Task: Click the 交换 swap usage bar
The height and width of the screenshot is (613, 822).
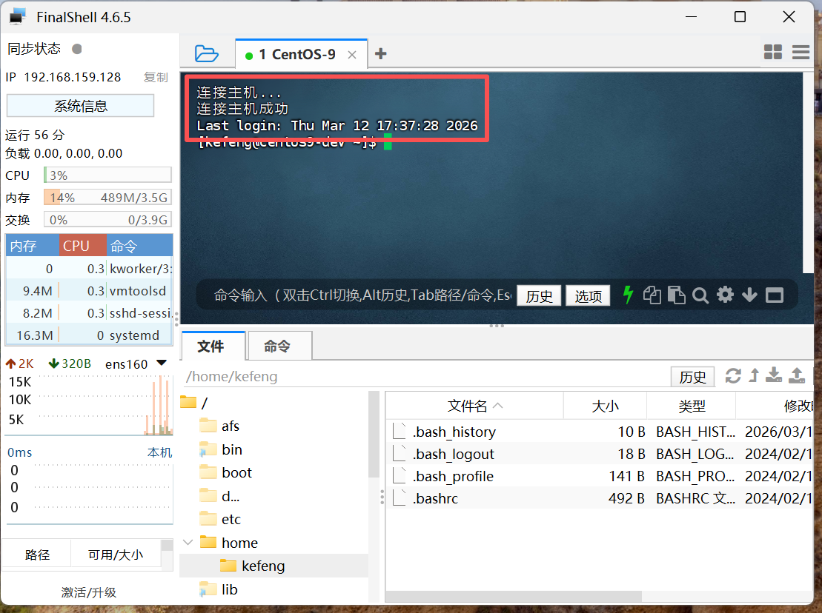Action: [x=107, y=219]
